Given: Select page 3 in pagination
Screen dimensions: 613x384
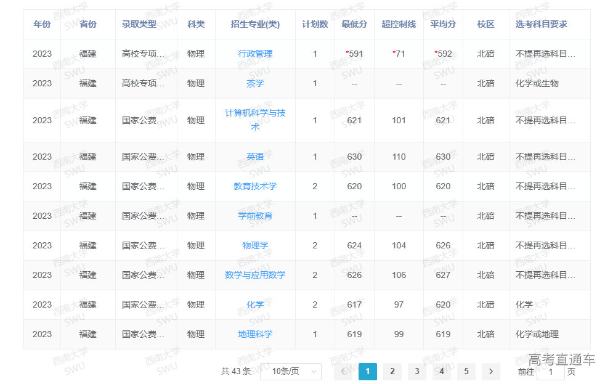Looking at the screenshot, I should click(417, 371).
